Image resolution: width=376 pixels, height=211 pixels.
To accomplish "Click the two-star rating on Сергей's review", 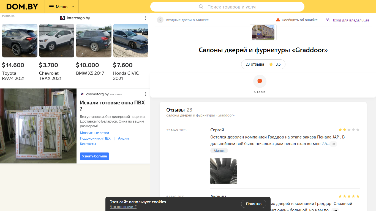I will click(x=349, y=130).
